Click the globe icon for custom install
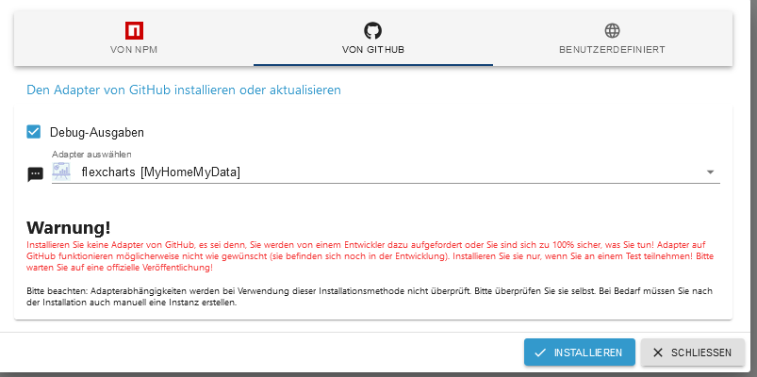 click(612, 30)
